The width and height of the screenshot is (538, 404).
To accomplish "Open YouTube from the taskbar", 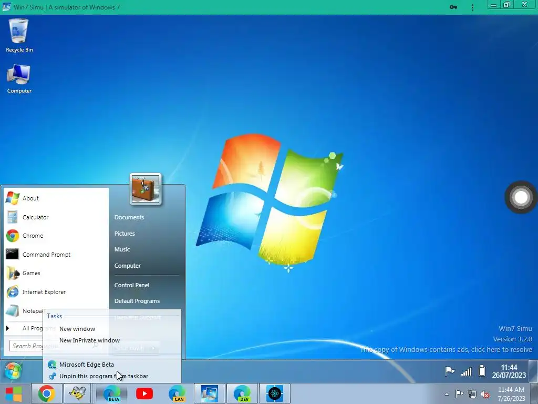I will pos(144,393).
